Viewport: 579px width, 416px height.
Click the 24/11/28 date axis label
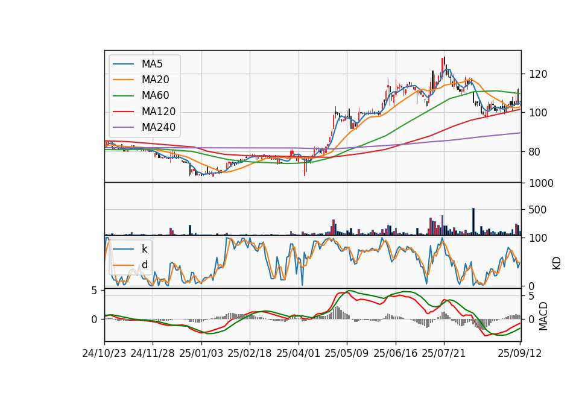tap(153, 353)
